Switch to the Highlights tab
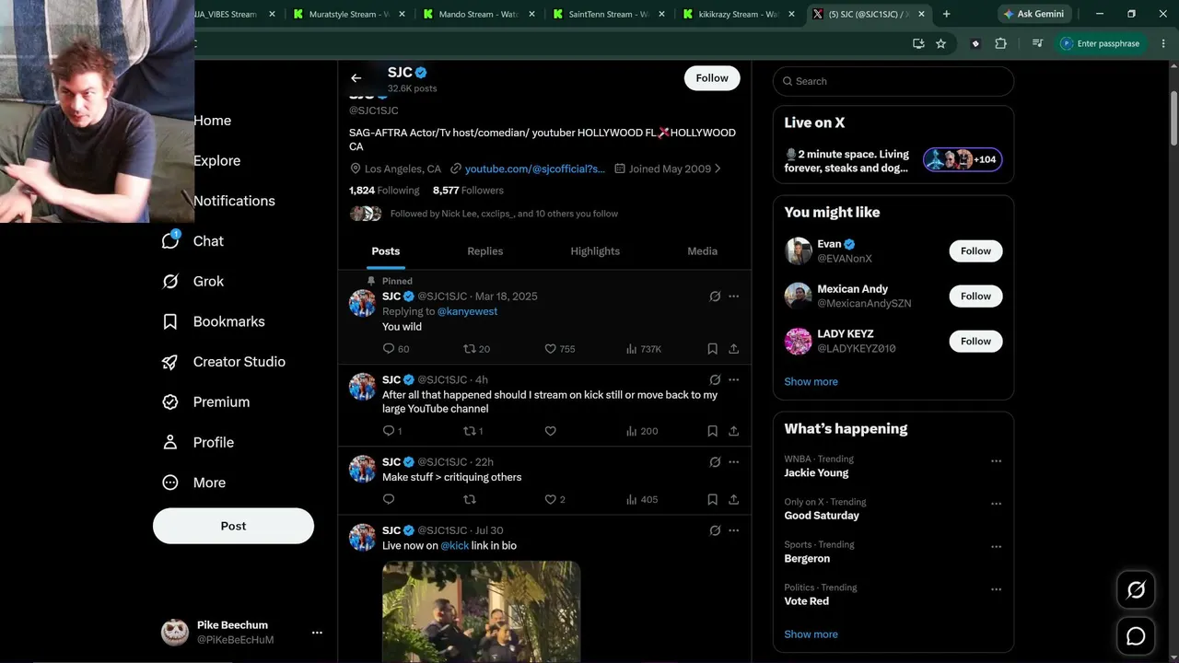This screenshot has height=663, width=1179. [x=595, y=251]
